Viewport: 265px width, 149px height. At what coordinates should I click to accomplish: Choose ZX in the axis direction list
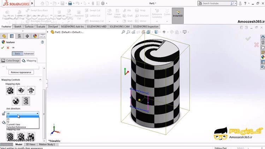(8, 119)
